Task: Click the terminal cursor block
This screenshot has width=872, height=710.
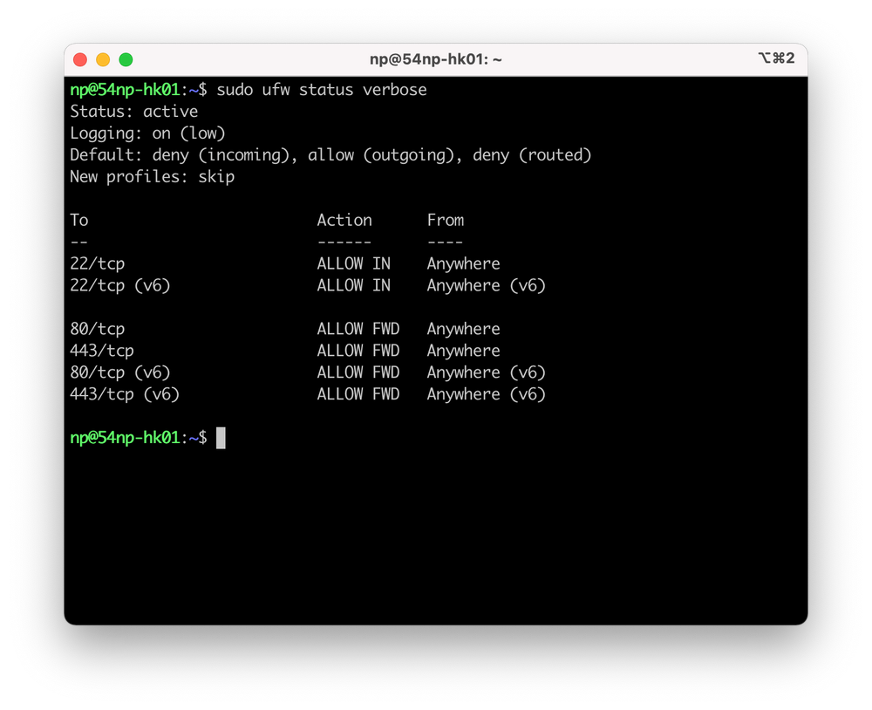Action: coord(221,438)
